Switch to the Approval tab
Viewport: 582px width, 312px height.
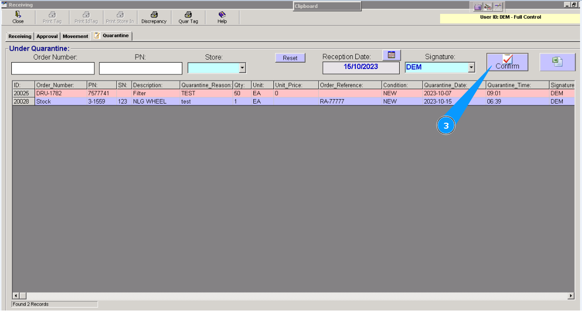[x=47, y=35]
